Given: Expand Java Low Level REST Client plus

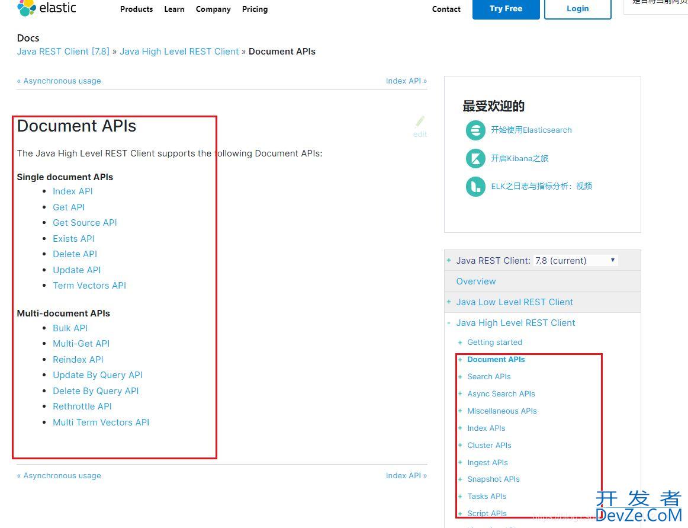Looking at the screenshot, I should 449,302.
